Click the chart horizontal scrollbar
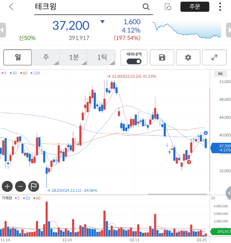Image resolution: width=231 pixels, height=243 pixels. click(x=177, y=194)
